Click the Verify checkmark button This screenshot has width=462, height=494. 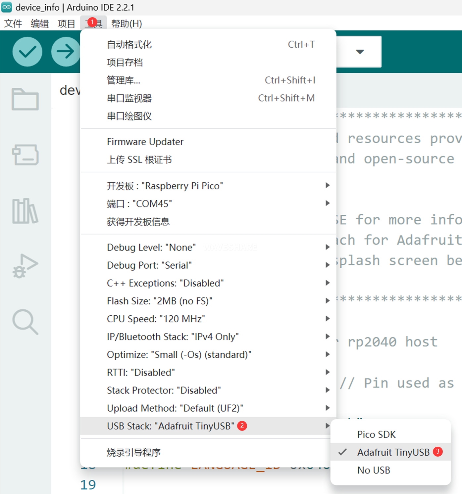click(x=27, y=52)
